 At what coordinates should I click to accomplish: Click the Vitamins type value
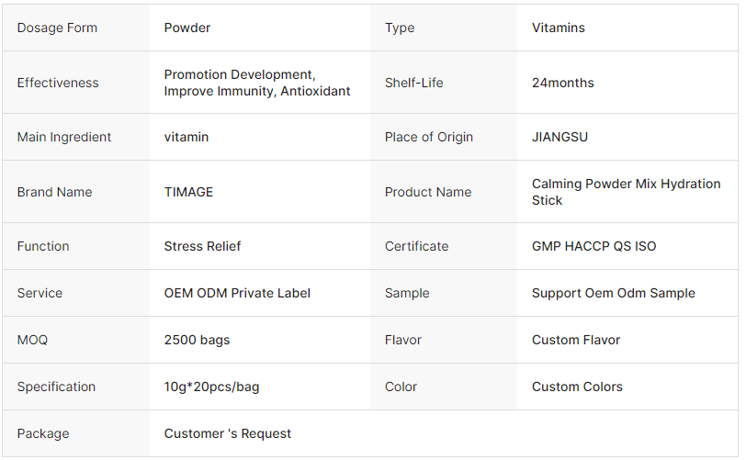click(558, 28)
